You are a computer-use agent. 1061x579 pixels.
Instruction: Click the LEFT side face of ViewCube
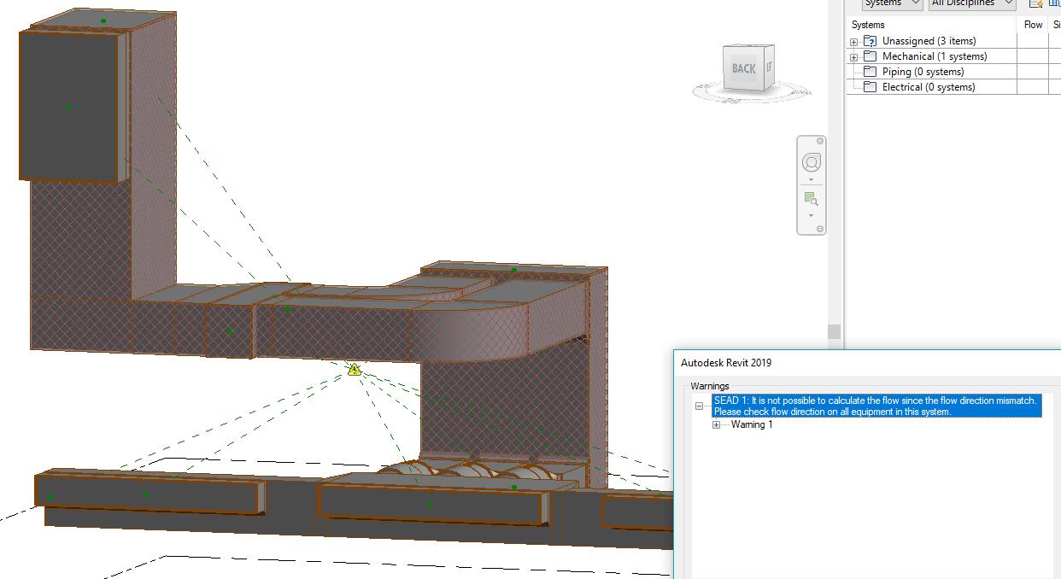(769, 67)
